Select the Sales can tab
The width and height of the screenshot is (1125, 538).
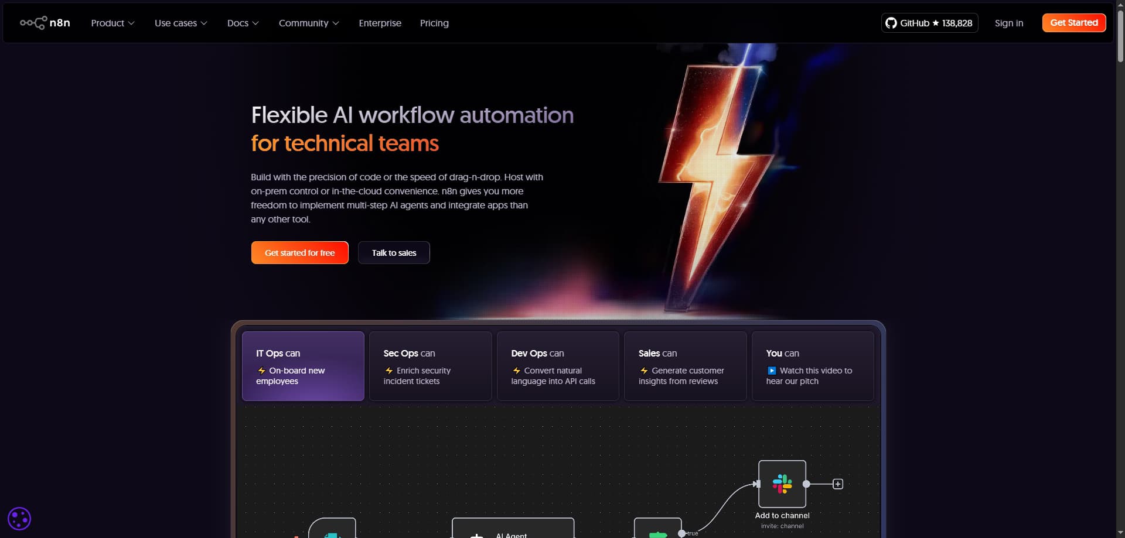[x=685, y=366]
